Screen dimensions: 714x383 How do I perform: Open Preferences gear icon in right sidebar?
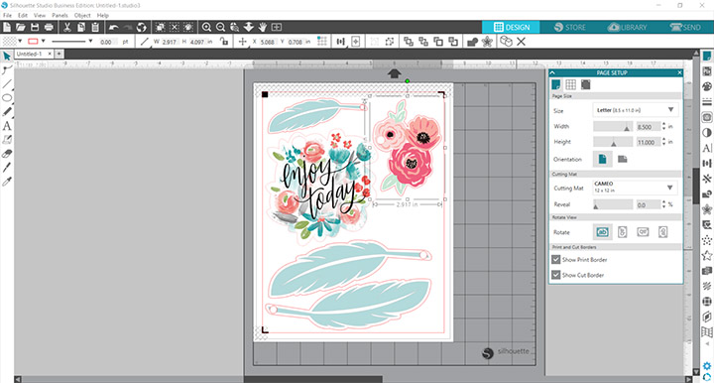[707, 366]
